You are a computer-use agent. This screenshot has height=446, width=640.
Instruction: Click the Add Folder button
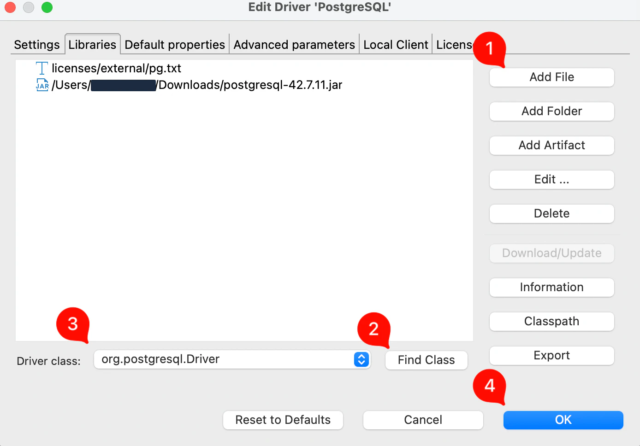(552, 111)
